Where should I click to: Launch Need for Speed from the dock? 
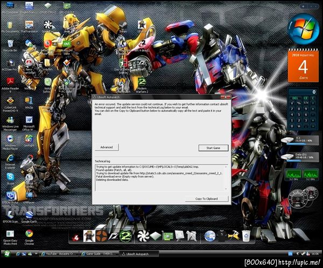pyautogui.click(x=113, y=236)
